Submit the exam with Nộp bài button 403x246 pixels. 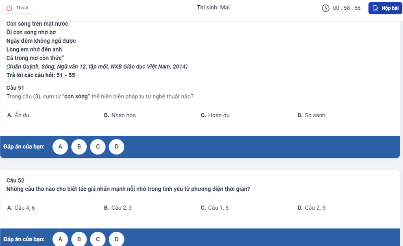[385, 8]
